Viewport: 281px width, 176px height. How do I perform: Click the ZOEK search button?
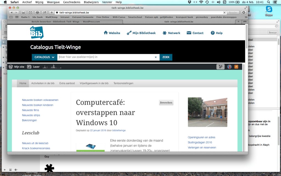click(166, 57)
